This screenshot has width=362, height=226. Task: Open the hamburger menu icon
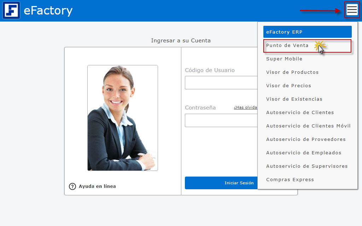tap(352, 10)
